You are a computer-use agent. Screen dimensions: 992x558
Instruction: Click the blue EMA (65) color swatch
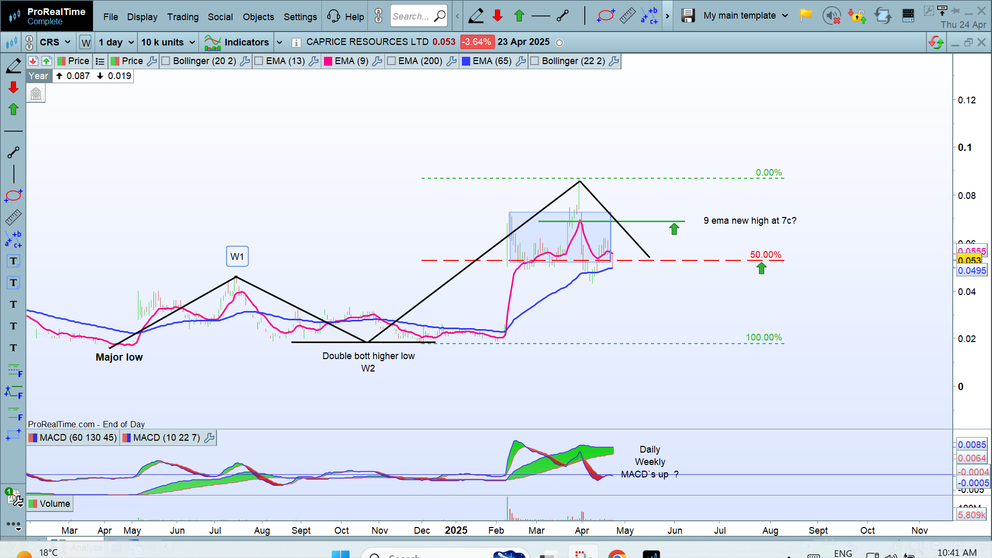coord(466,61)
